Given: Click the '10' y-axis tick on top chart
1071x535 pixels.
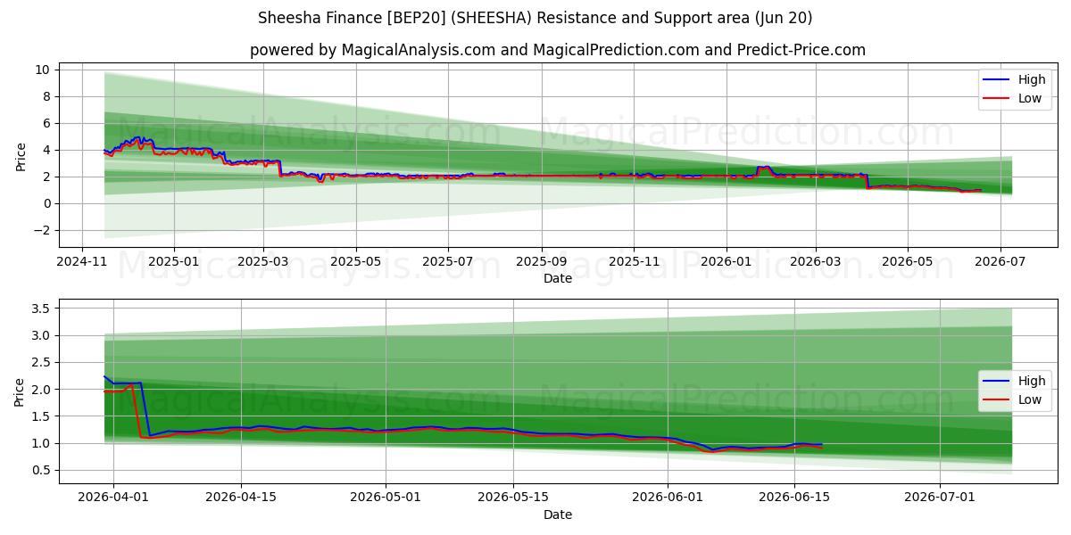Looking at the screenshot, I should pos(42,70).
